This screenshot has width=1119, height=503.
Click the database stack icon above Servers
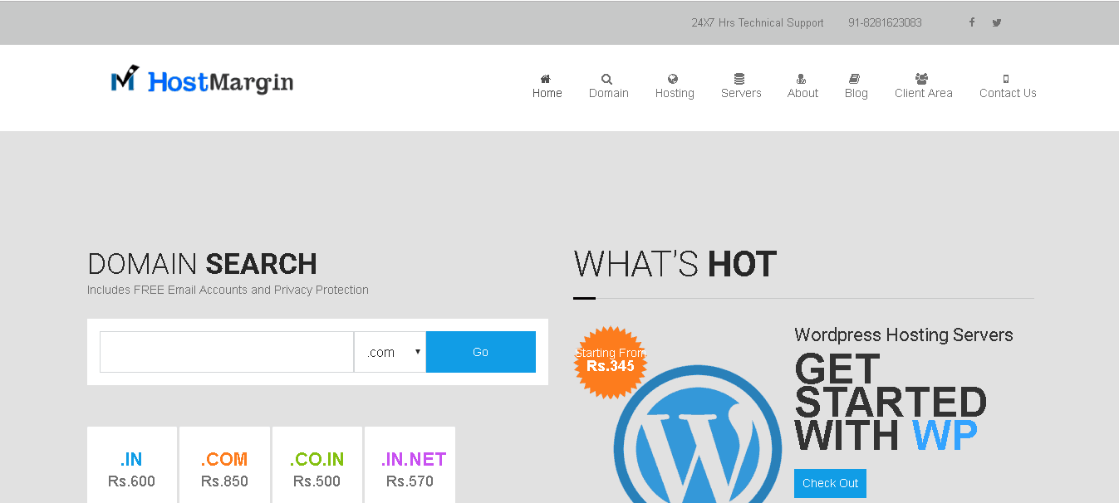click(739, 79)
